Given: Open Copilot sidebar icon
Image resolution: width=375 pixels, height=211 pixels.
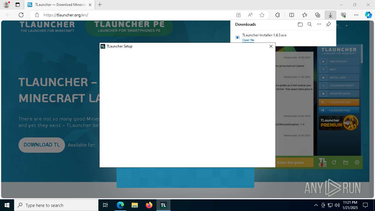Looking at the screenshot, I should pos(368,15).
